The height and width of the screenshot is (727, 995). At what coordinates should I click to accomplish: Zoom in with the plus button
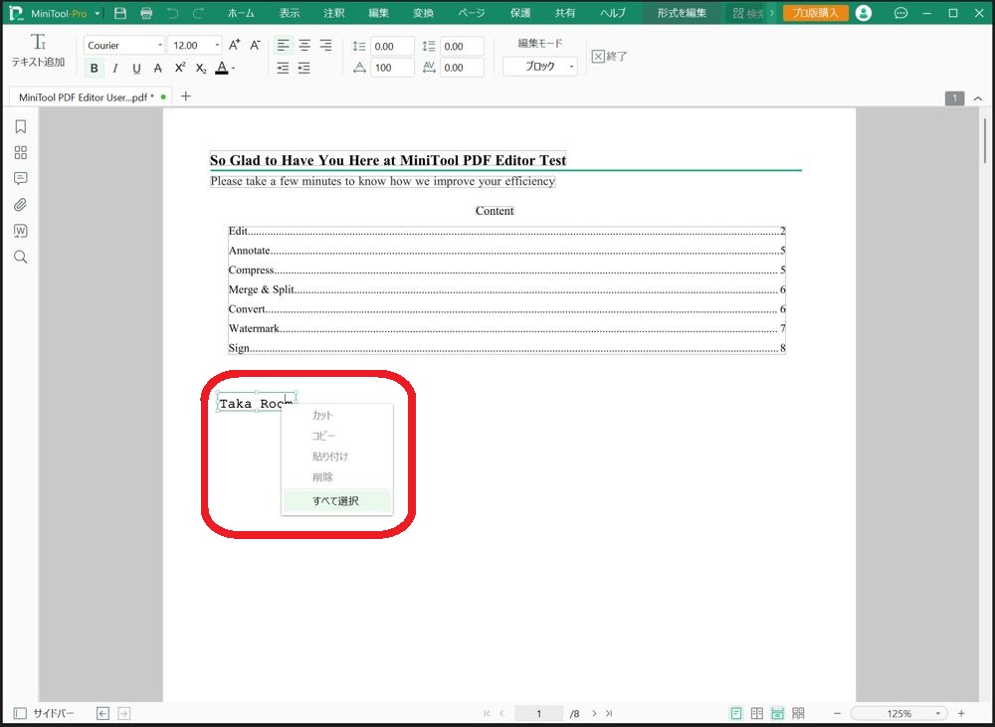[961, 714]
